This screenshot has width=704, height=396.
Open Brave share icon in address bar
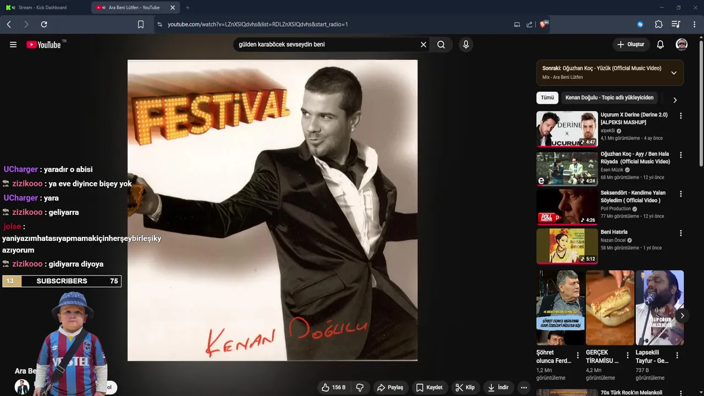(x=529, y=24)
